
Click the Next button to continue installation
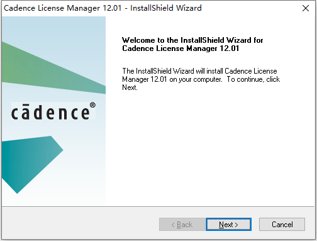(x=228, y=225)
